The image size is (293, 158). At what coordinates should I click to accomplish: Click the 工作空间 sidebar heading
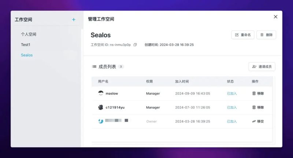(x=23, y=19)
